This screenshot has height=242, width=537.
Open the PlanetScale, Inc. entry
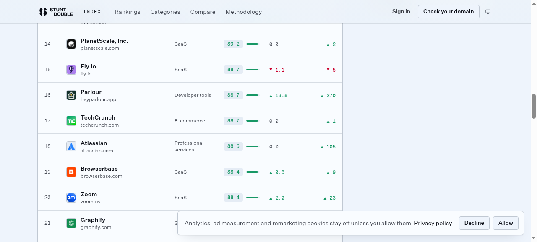104,41
